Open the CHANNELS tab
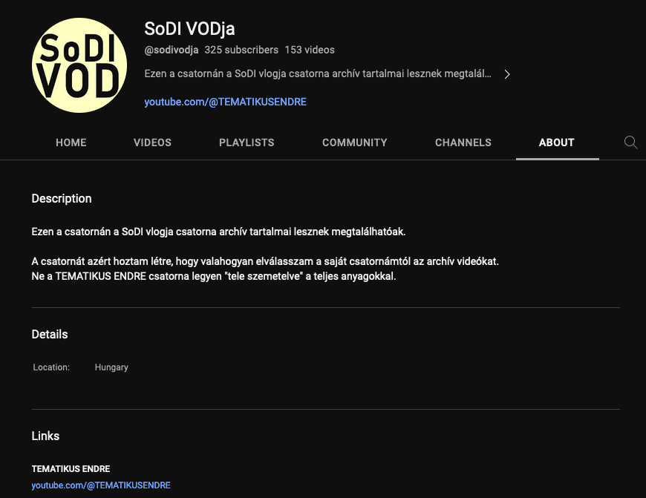The height and width of the screenshot is (498, 646). 463,142
